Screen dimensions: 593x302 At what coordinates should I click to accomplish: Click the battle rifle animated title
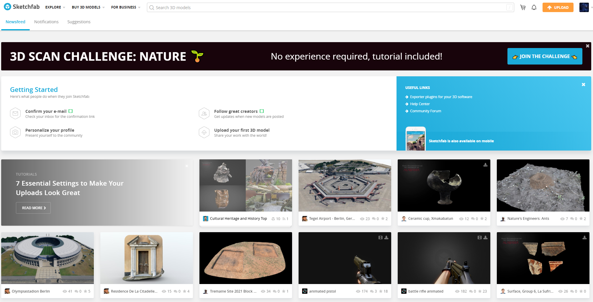click(x=426, y=291)
